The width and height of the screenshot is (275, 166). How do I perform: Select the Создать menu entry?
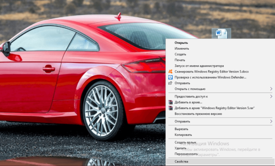pos(180,54)
